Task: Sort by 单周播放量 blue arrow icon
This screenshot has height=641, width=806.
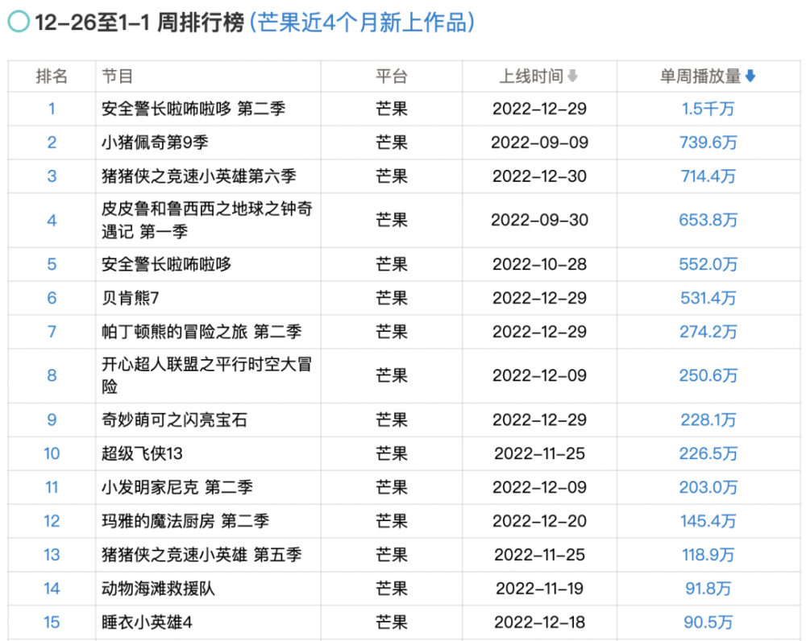Action: point(750,77)
